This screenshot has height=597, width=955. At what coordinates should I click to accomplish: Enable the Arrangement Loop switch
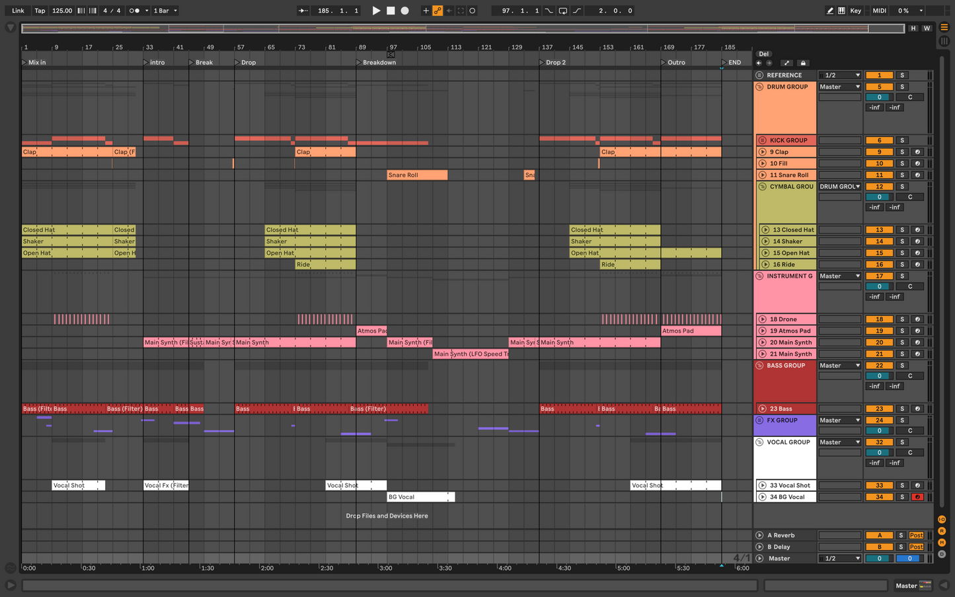[x=562, y=11]
